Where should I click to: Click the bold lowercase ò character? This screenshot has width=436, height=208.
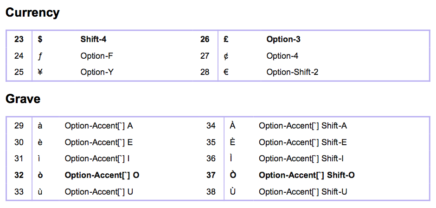(x=40, y=175)
